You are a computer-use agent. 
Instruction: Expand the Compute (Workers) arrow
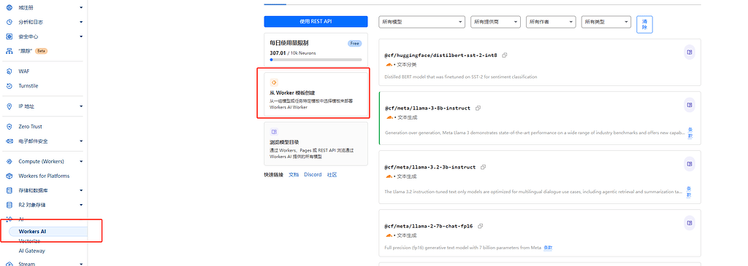click(x=82, y=161)
